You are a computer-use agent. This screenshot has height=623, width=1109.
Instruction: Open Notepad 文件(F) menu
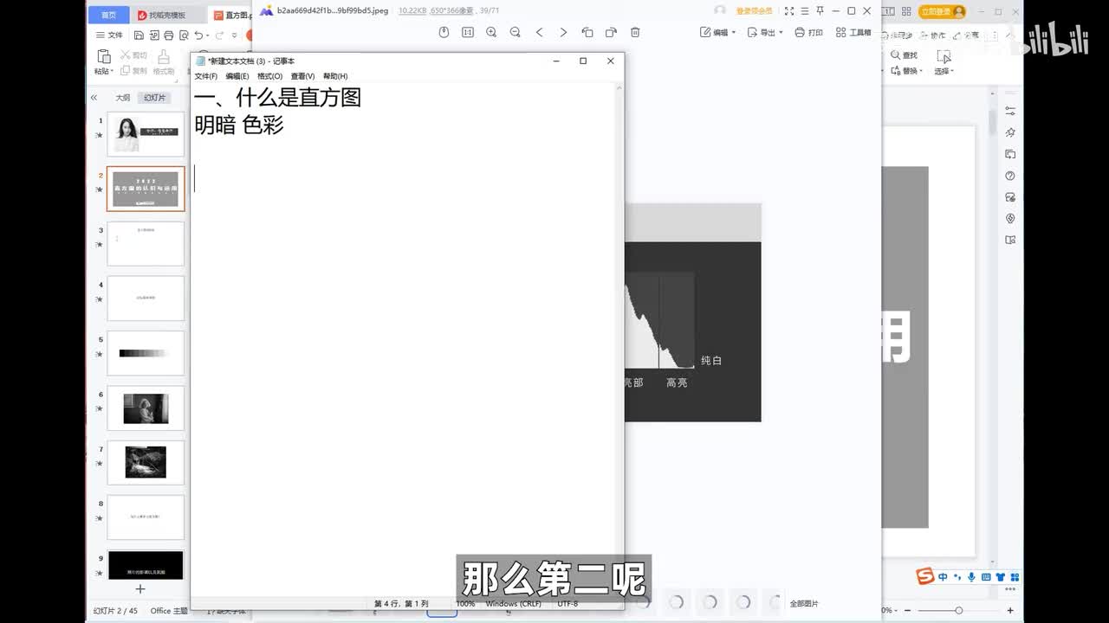[x=206, y=76]
